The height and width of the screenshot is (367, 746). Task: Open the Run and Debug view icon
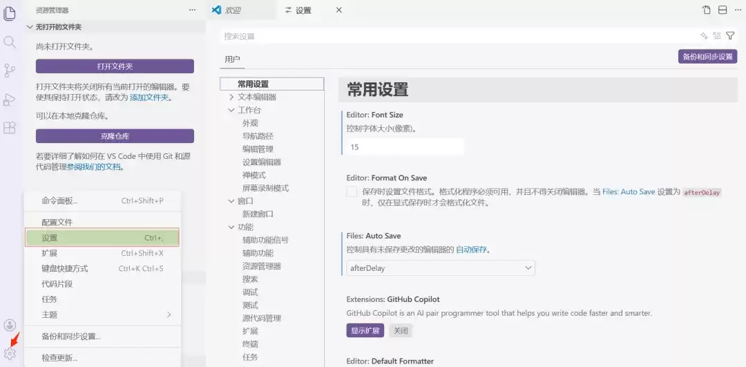tap(10, 100)
